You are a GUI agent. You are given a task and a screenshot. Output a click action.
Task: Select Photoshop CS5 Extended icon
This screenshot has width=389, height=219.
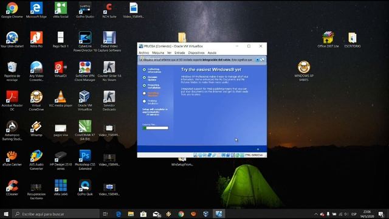coord(85,160)
